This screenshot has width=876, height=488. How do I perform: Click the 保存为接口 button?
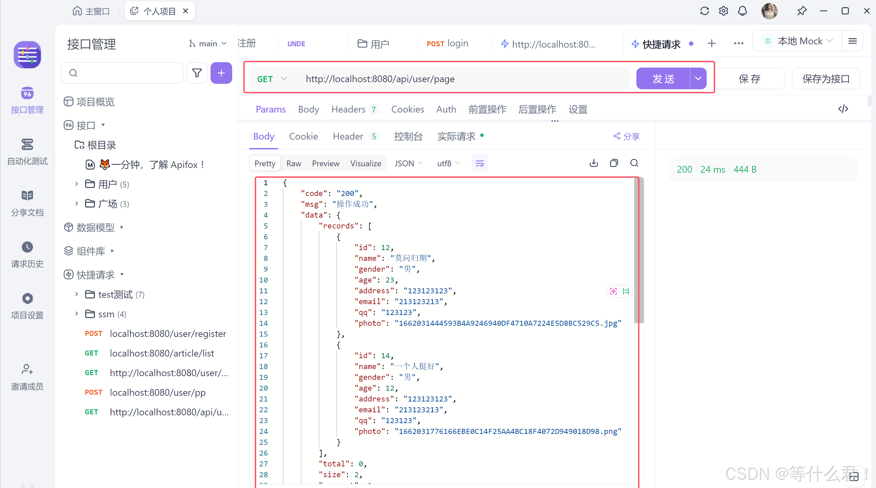(826, 79)
